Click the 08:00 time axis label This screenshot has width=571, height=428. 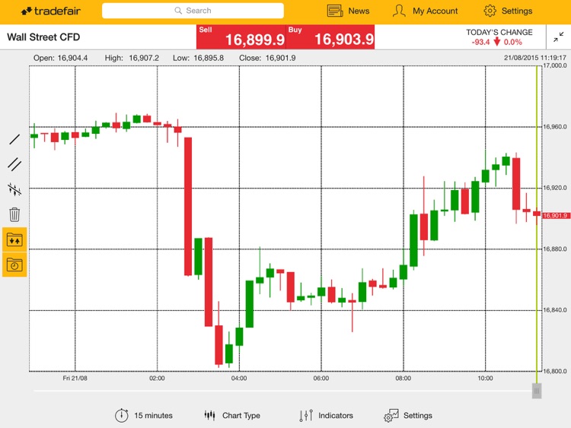tap(403, 378)
